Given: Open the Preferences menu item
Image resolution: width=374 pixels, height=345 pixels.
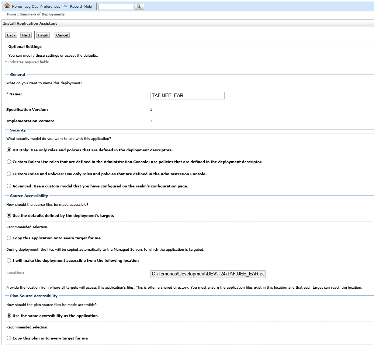Looking at the screenshot, I should pos(50,7).
